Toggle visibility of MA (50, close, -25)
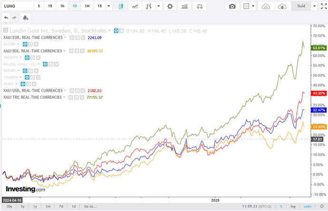The height and width of the screenshot is (211, 328). 45,64
